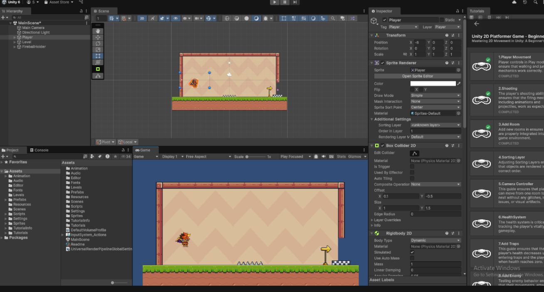This screenshot has height=292, width=544.
Task: Open the Body Type dropdown
Action: coord(435,240)
